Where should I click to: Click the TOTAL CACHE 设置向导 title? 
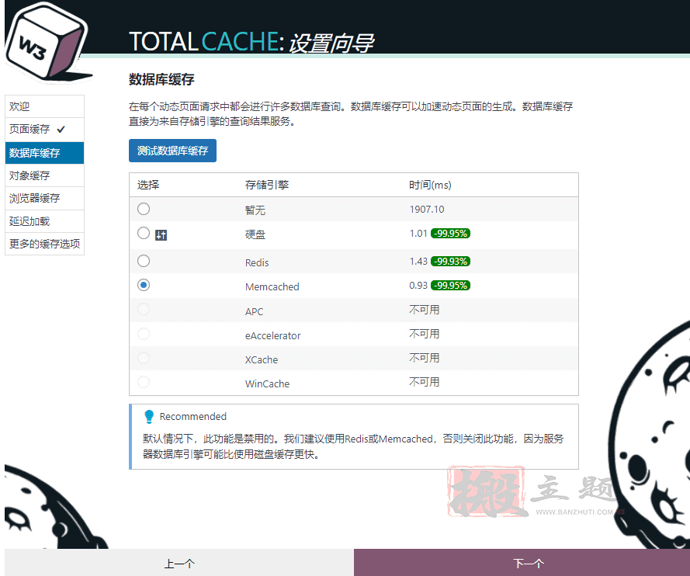click(251, 42)
